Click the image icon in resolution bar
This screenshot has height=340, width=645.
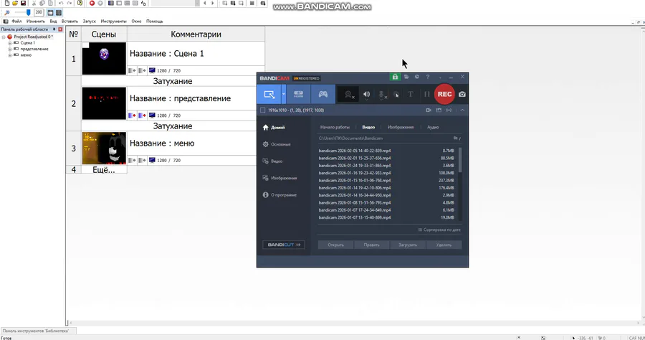pyautogui.click(x=439, y=110)
